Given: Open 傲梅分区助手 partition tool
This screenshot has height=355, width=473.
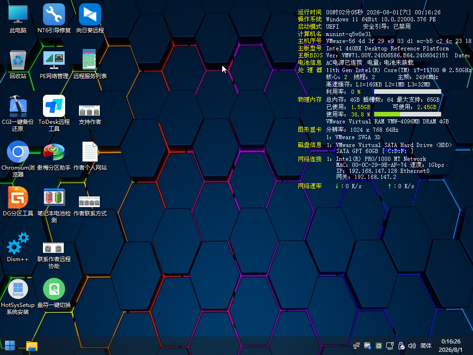Looking at the screenshot, I should coord(54,156).
